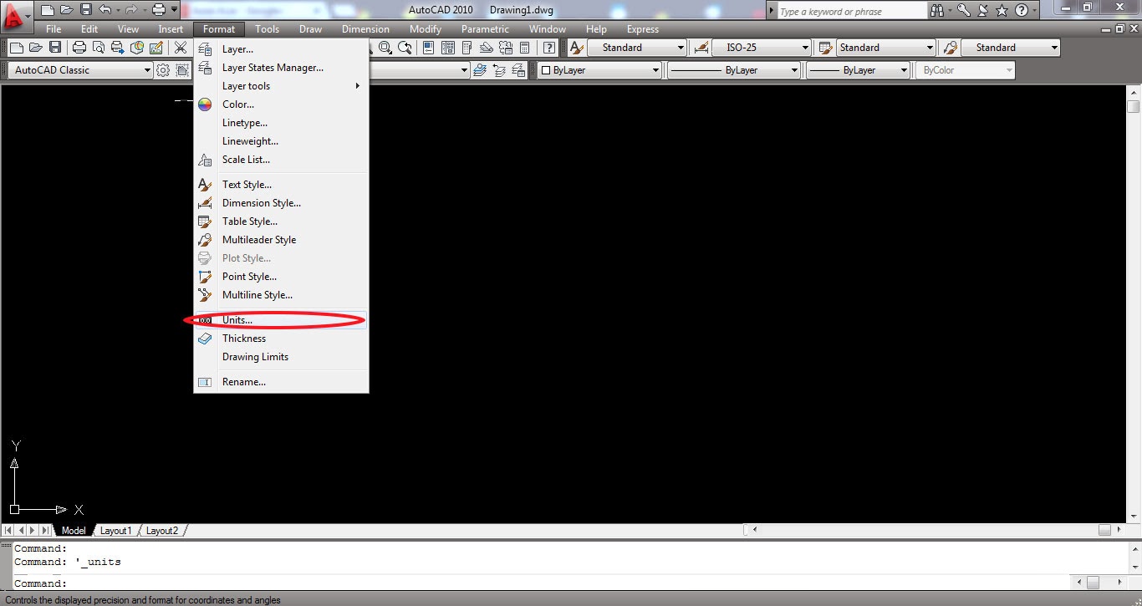Click Undo in the Quick Access toolbar

click(x=105, y=10)
